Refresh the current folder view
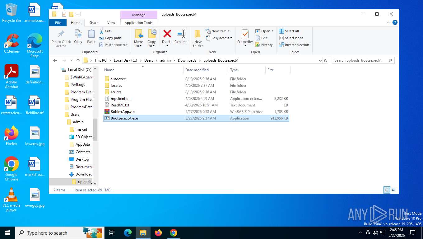The image size is (423, 239). coord(326,60)
